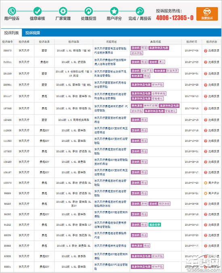This screenshot has width=222, height=273.
Task: Switch to the 投诉视频 tab
Action: pyautogui.click(x=33, y=33)
